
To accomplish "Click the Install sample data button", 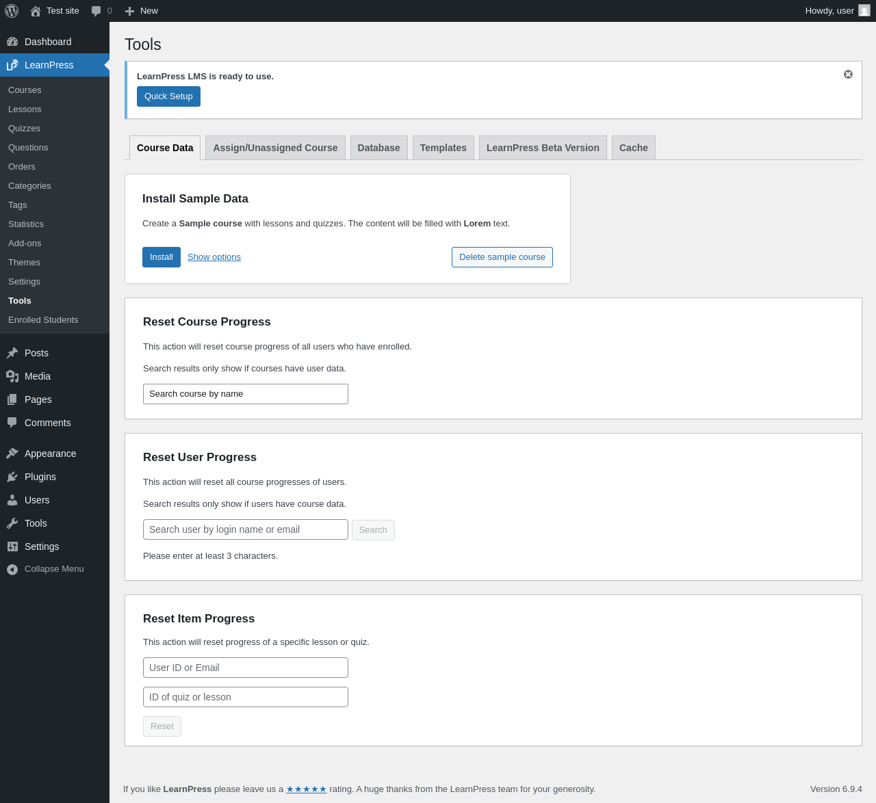I will pyautogui.click(x=162, y=257).
